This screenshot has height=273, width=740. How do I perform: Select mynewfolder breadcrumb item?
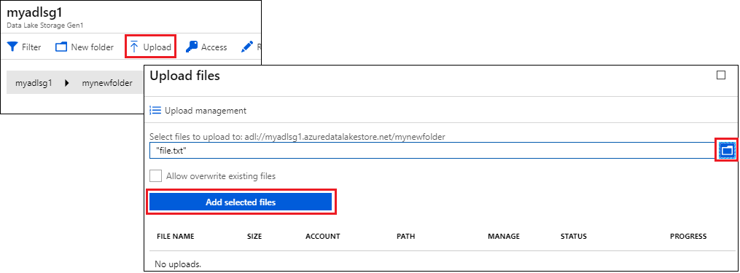point(107,83)
